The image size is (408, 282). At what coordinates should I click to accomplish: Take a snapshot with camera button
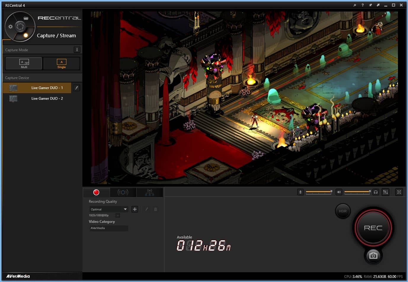(373, 255)
